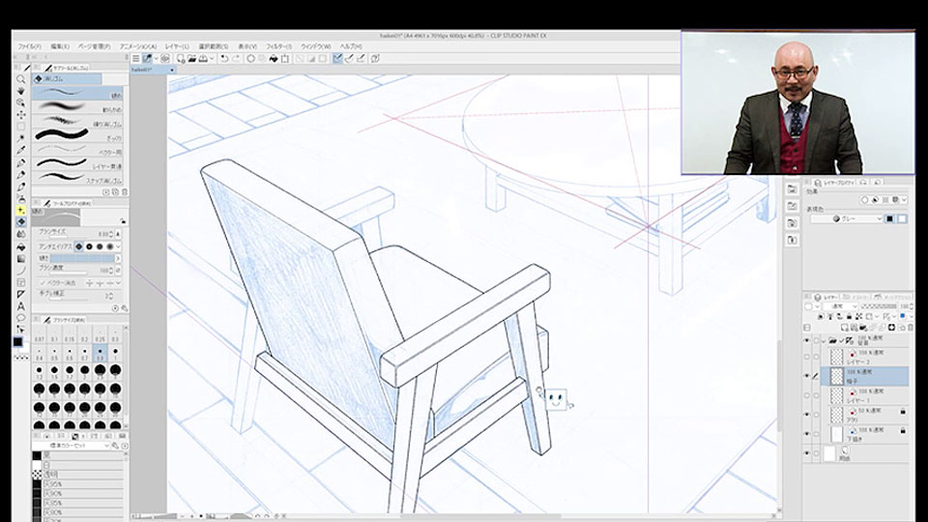This screenshot has width=928, height=522.
Task: Open the layer blend mode 通常 dropdown
Action: click(843, 306)
